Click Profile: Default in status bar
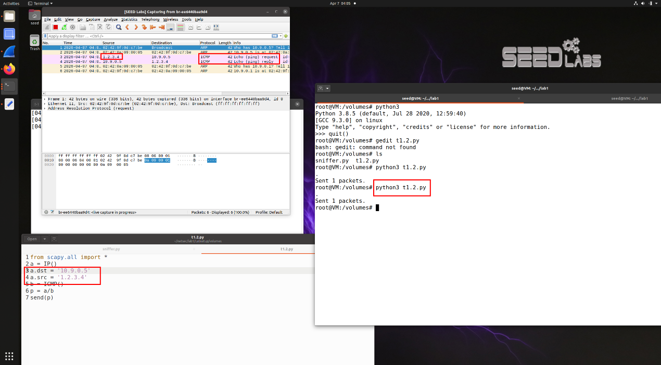661x365 pixels. point(269,212)
